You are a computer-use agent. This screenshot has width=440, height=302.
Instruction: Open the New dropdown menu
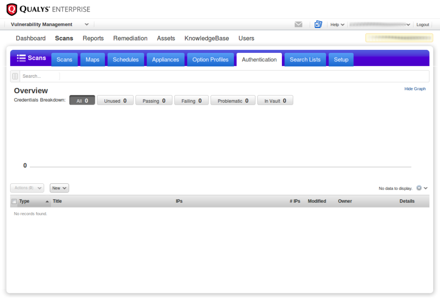(x=59, y=188)
